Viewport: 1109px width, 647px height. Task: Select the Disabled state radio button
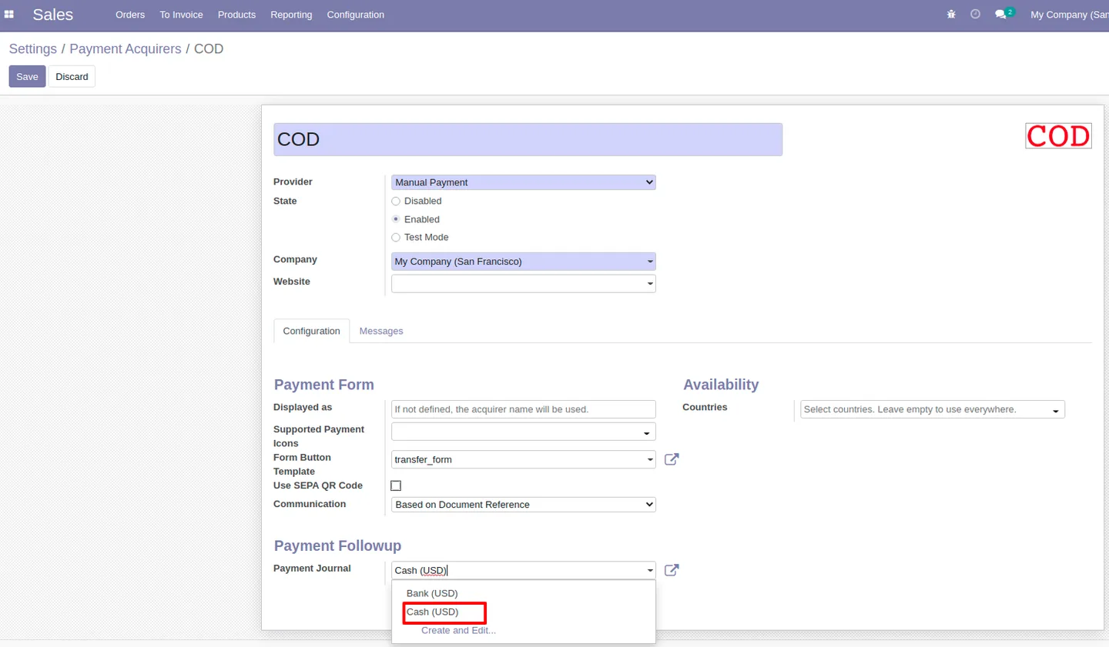tap(396, 202)
